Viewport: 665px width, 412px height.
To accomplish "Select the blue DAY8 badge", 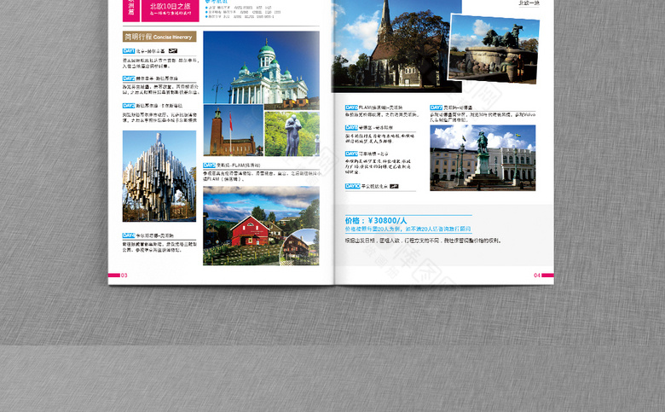I will [351, 127].
